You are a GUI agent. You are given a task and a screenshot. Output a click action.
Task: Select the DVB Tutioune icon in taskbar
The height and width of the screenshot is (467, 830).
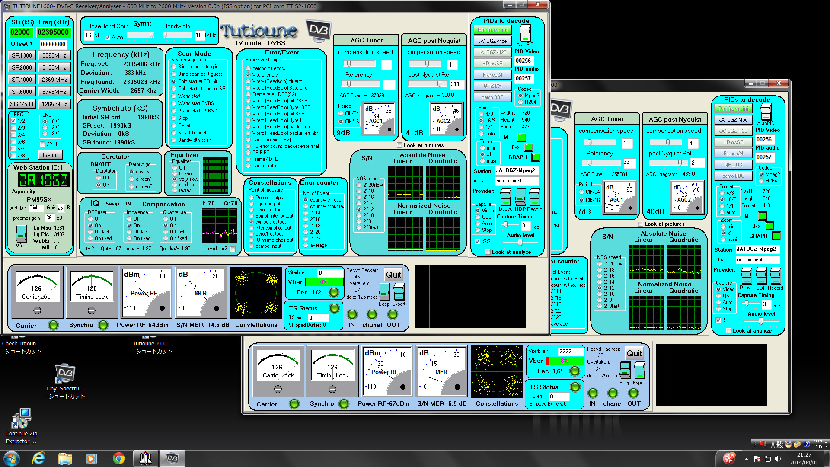pyautogui.click(x=172, y=458)
